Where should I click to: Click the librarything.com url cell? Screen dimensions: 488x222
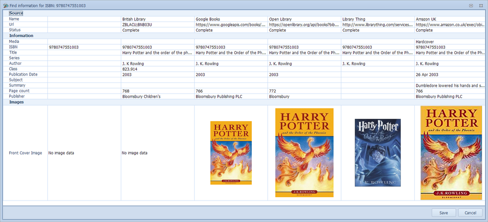(x=378, y=24)
